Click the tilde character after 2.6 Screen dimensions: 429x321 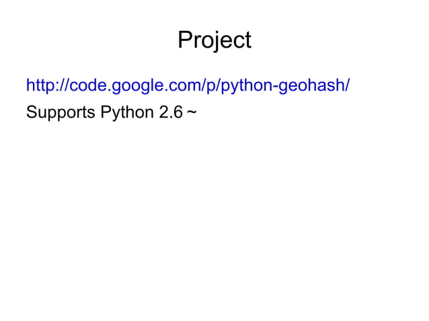pos(192,111)
